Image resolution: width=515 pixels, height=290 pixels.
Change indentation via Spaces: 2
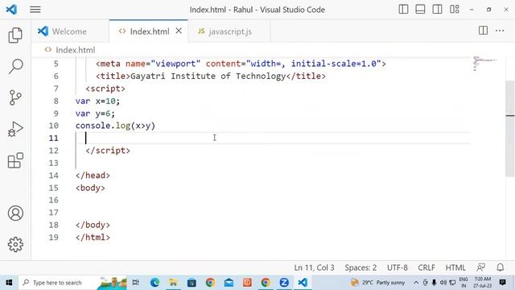pyautogui.click(x=360, y=267)
